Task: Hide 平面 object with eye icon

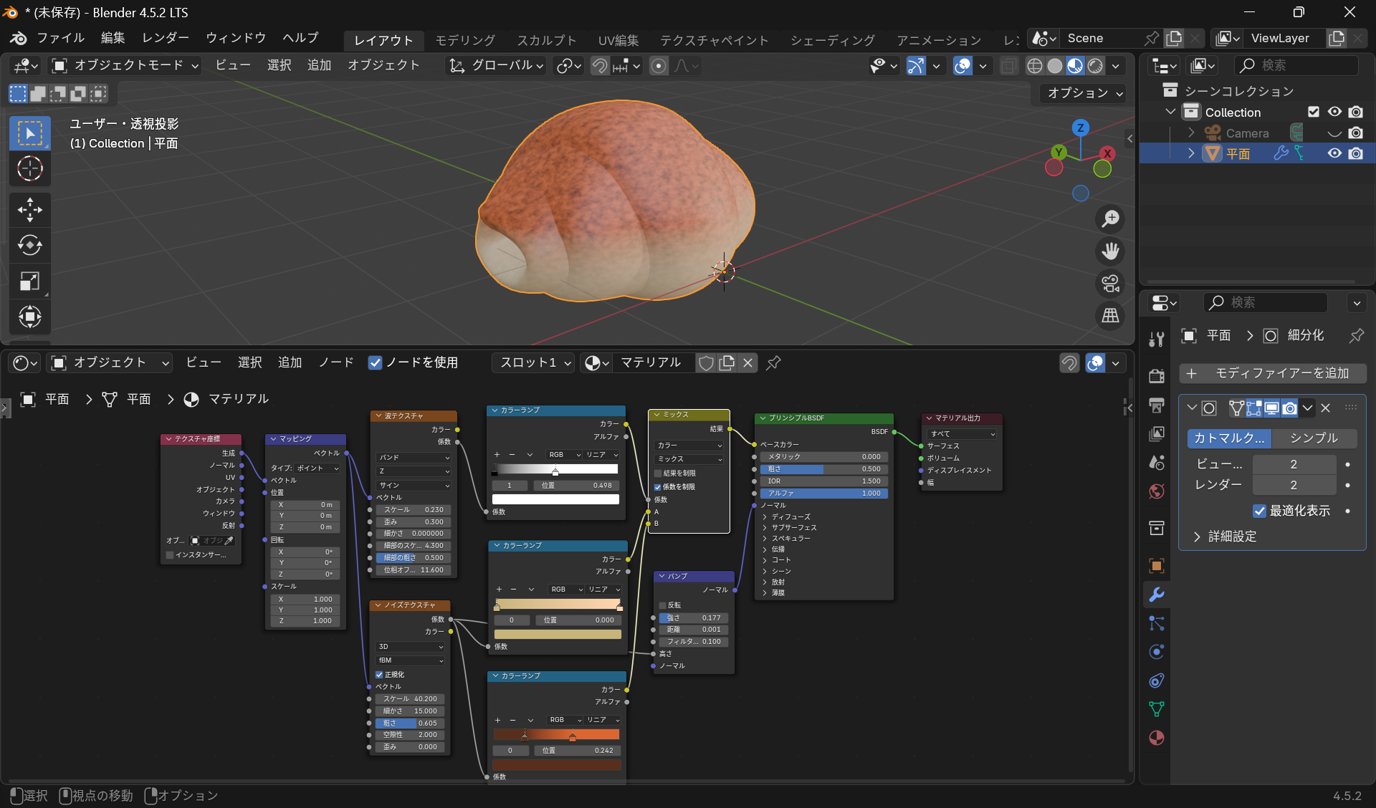Action: 1334,153
